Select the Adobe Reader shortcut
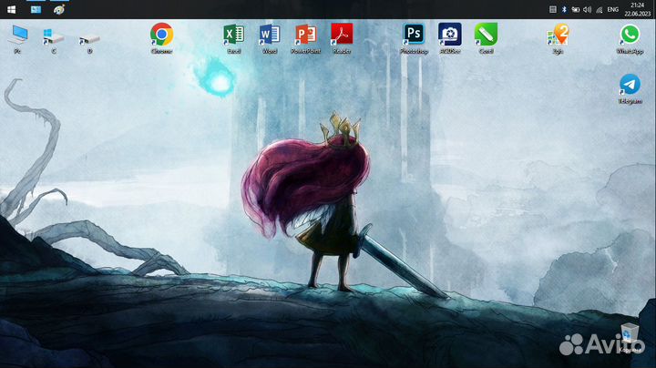The height and width of the screenshot is (368, 656). pos(342,38)
